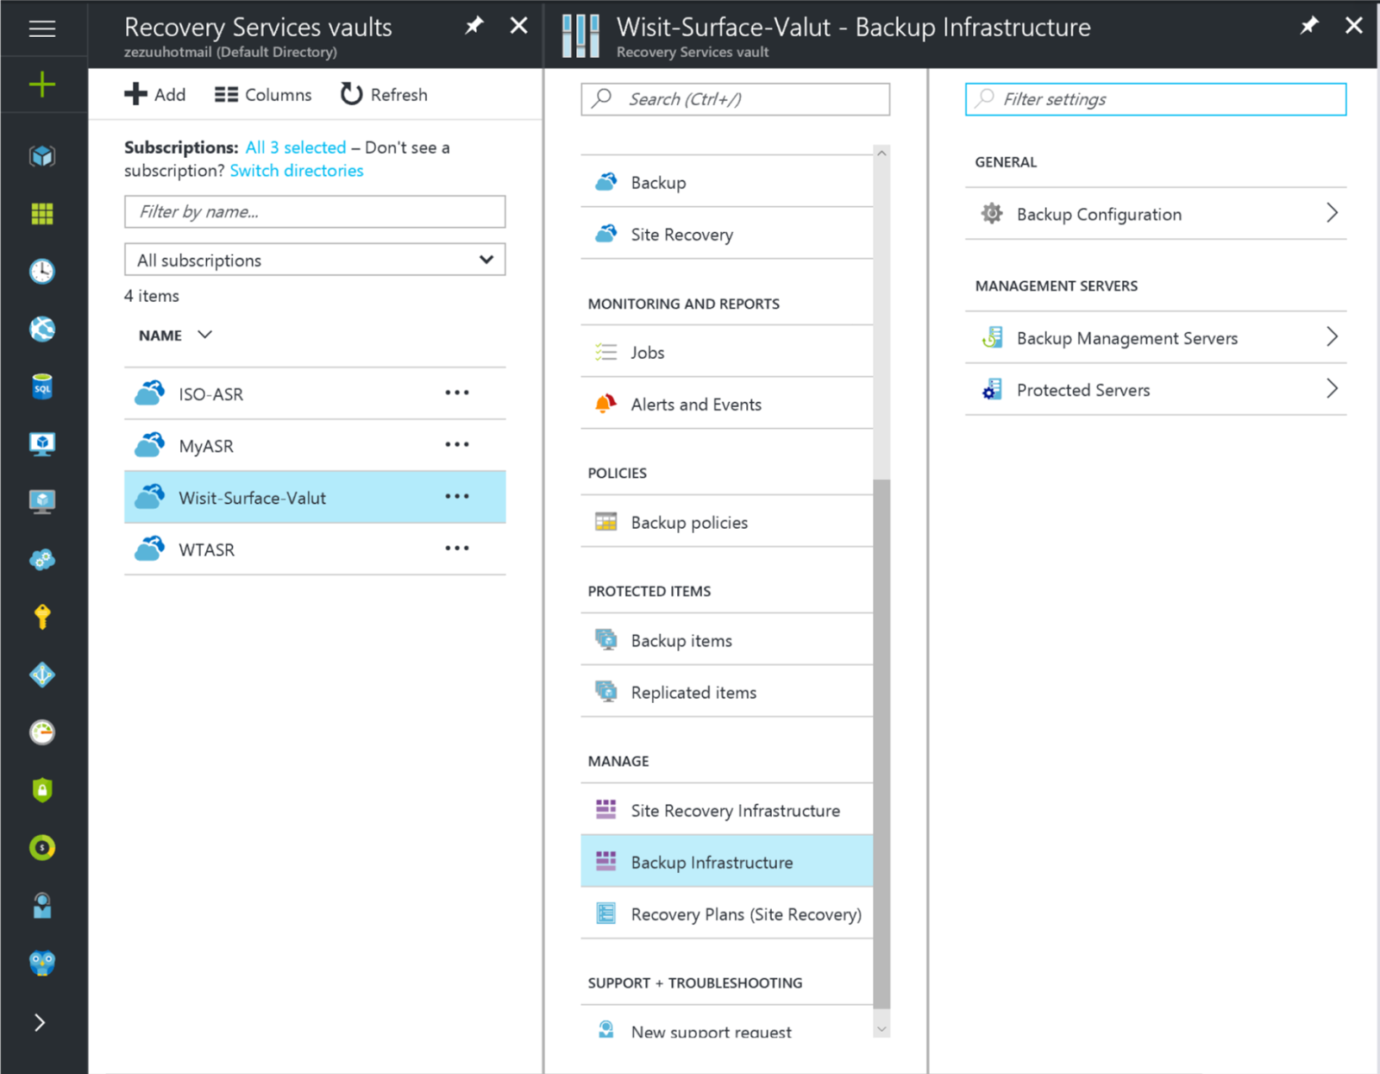Select Site Recovery Infrastructure under Manage
The width and height of the screenshot is (1380, 1074).
734,810
